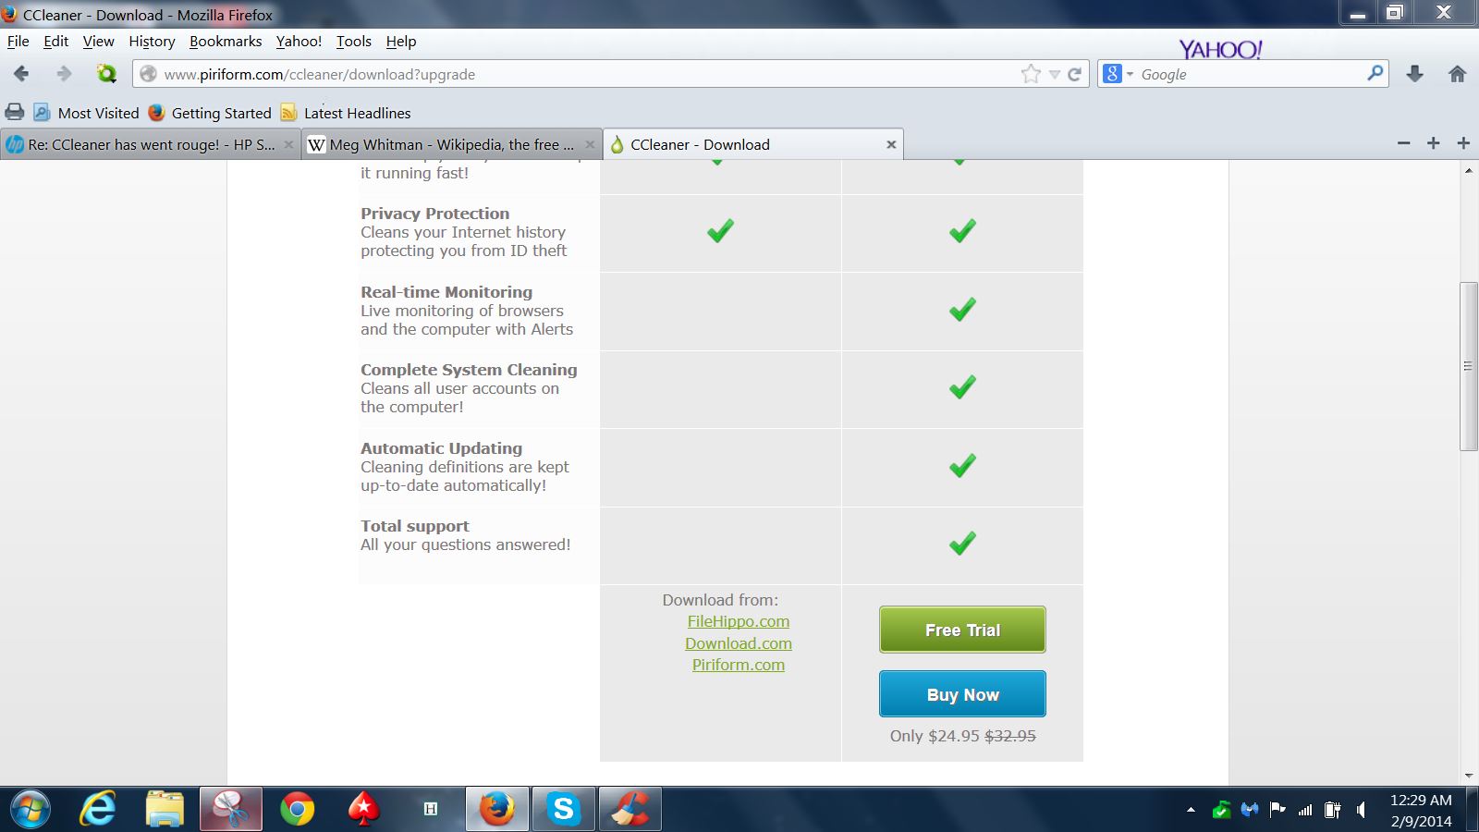This screenshot has width=1479, height=832.
Task: Click the green search icon beside navigation arrows
Action: pyautogui.click(x=106, y=73)
